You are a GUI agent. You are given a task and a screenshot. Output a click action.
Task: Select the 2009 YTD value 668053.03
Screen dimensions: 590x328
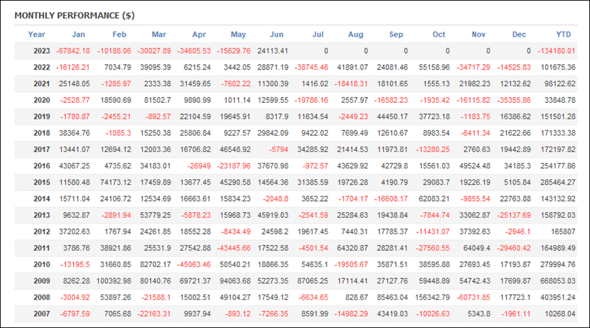pyautogui.click(x=558, y=281)
